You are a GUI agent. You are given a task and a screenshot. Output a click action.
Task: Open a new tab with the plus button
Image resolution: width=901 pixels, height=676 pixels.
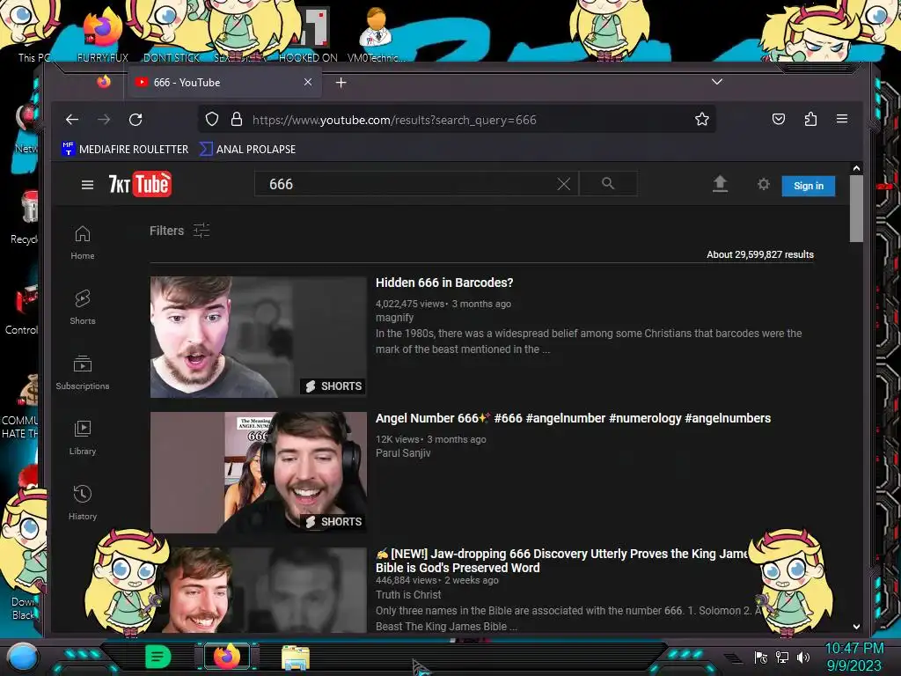click(x=341, y=83)
